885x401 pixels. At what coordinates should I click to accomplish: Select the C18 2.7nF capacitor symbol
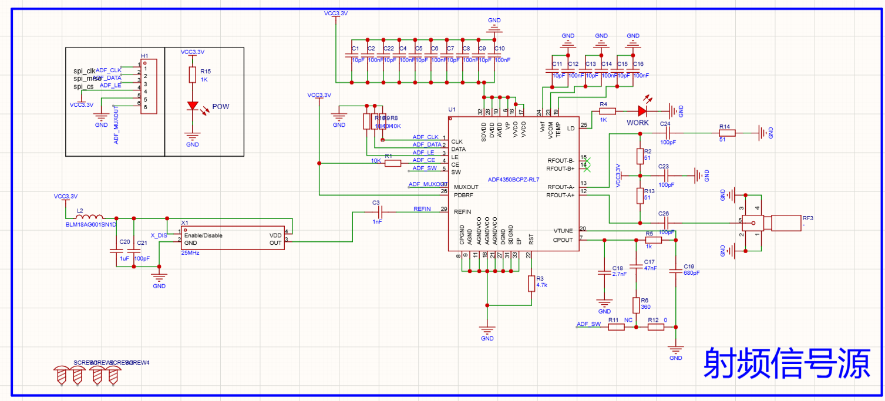click(604, 272)
